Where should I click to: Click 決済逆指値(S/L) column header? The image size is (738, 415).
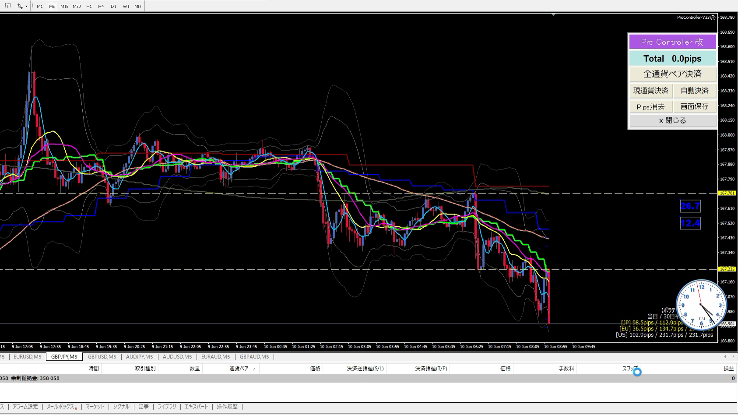coord(365,369)
